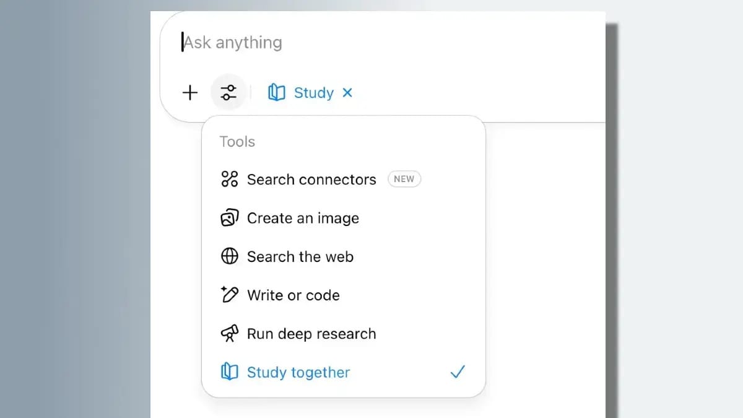This screenshot has height=418, width=743.
Task: Pick Write or code tool
Action: pos(344,295)
